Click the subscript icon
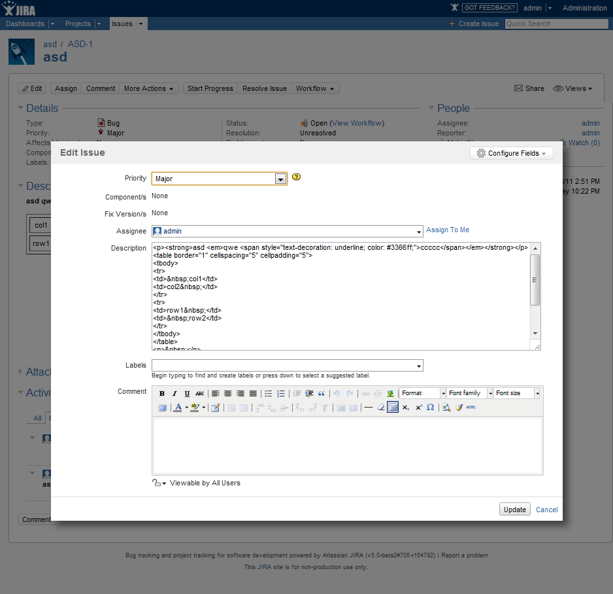This screenshot has width=613, height=594. (x=405, y=408)
